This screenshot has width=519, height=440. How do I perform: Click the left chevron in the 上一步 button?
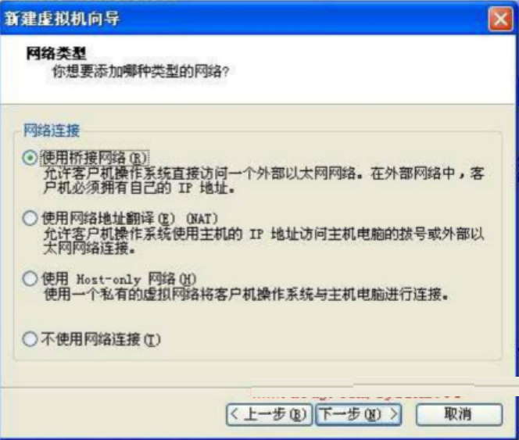pyautogui.click(x=234, y=414)
